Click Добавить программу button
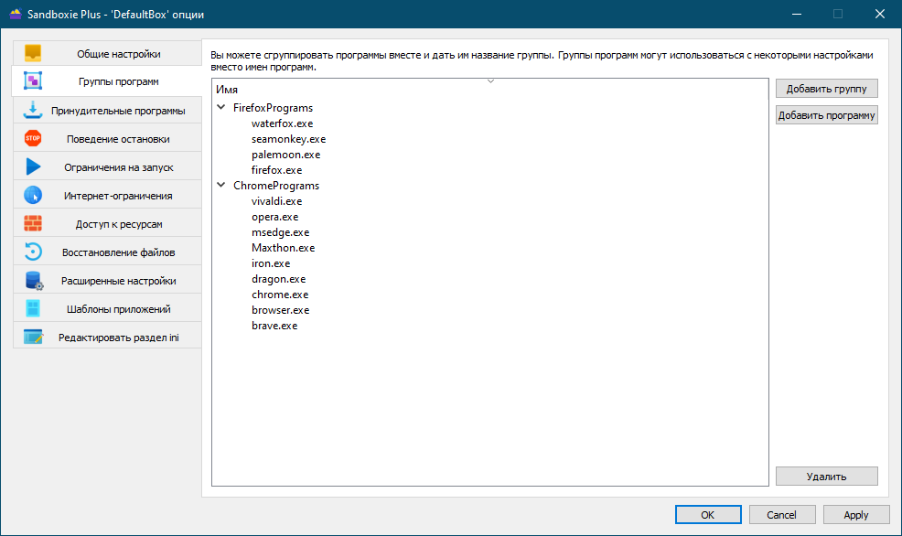Image resolution: width=902 pixels, height=536 pixels. [827, 115]
